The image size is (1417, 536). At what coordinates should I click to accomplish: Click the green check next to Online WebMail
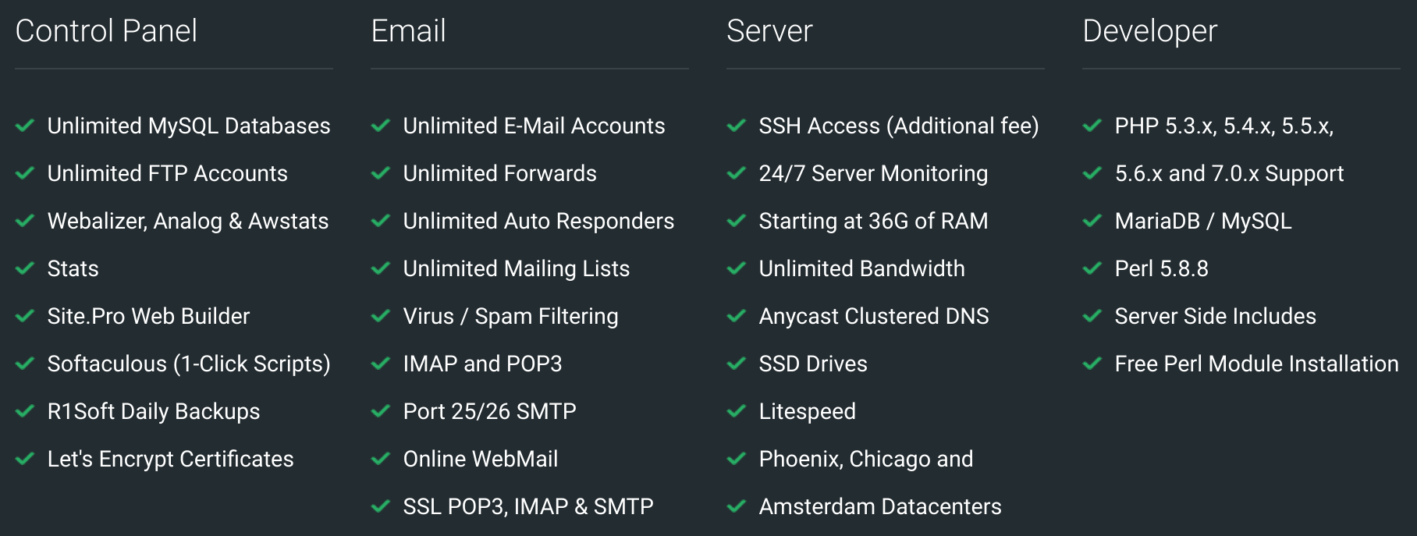pos(381,459)
